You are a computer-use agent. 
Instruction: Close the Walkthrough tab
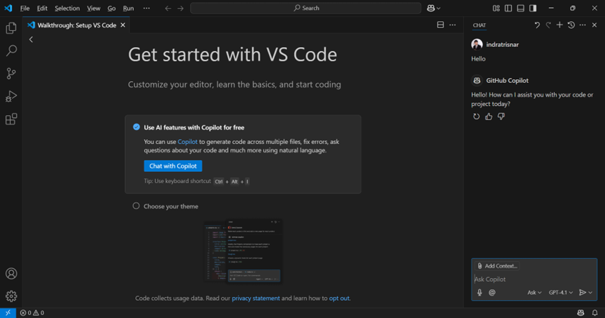coord(123,25)
